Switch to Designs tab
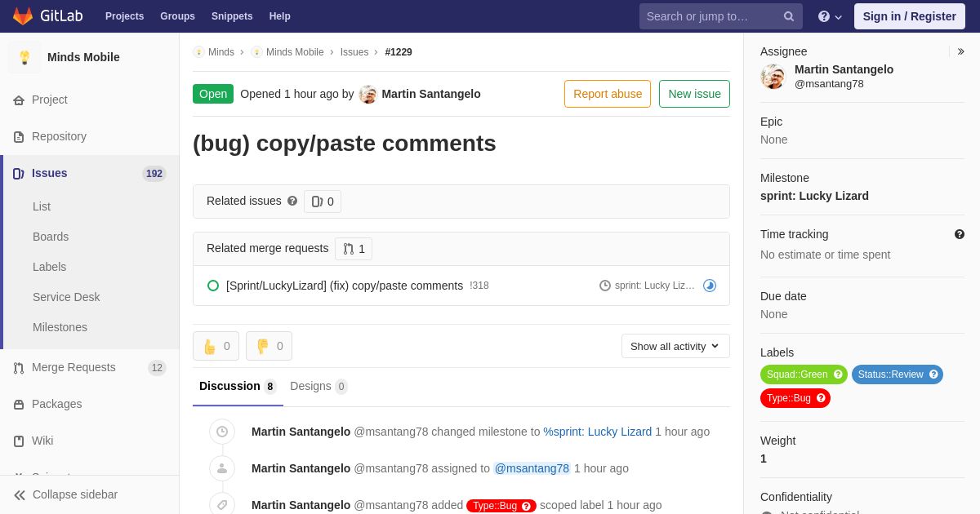 [x=318, y=387]
